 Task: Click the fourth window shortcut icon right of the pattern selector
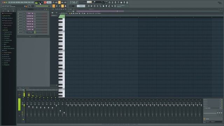pyautogui.click(x=97, y=6)
